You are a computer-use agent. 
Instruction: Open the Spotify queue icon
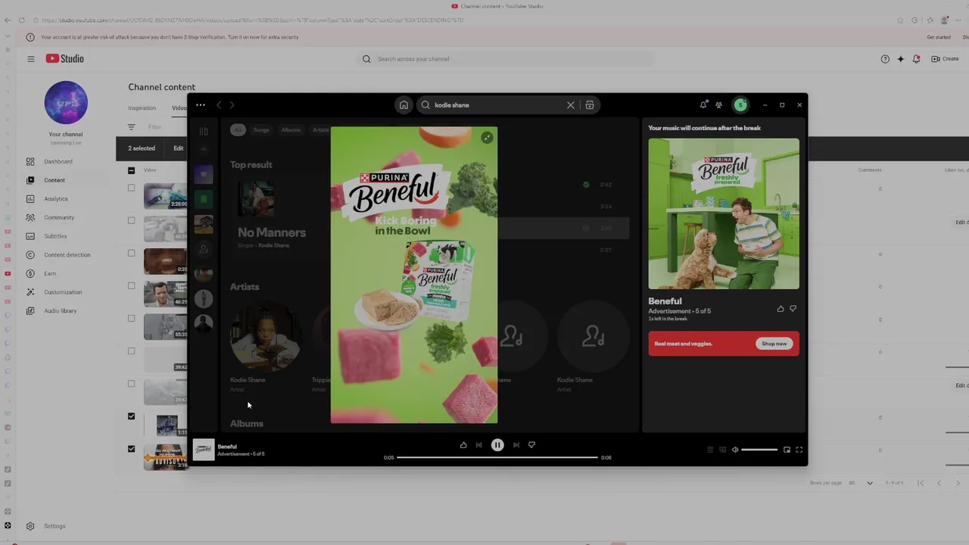pyautogui.click(x=710, y=450)
